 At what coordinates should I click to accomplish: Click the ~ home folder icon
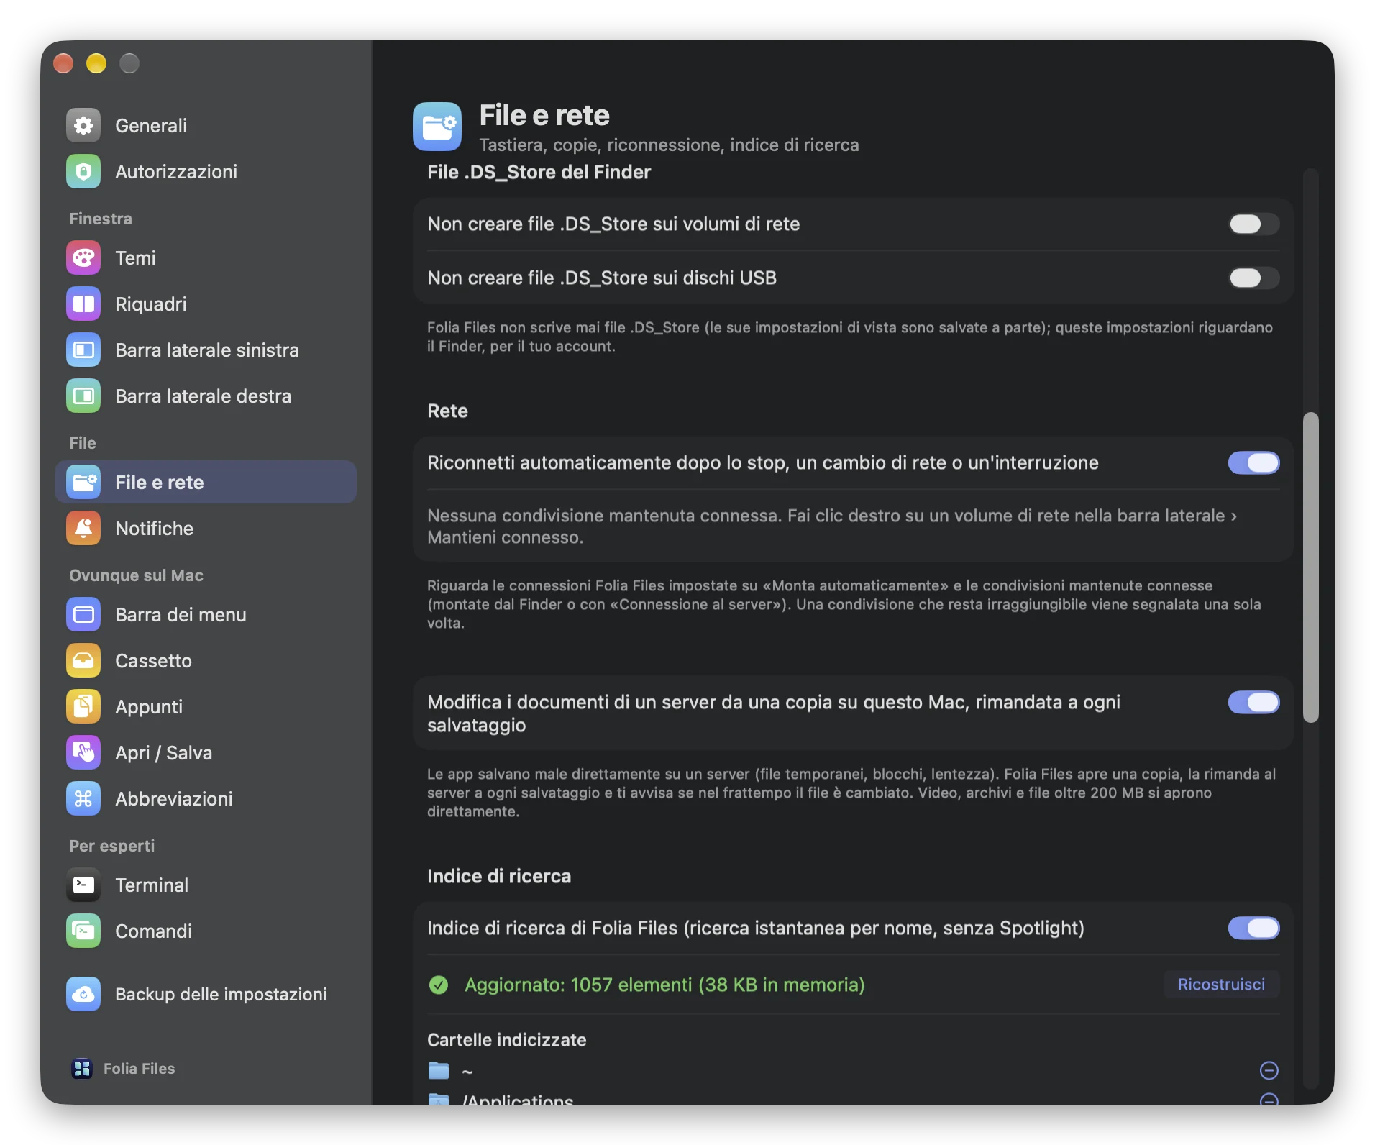[439, 1071]
